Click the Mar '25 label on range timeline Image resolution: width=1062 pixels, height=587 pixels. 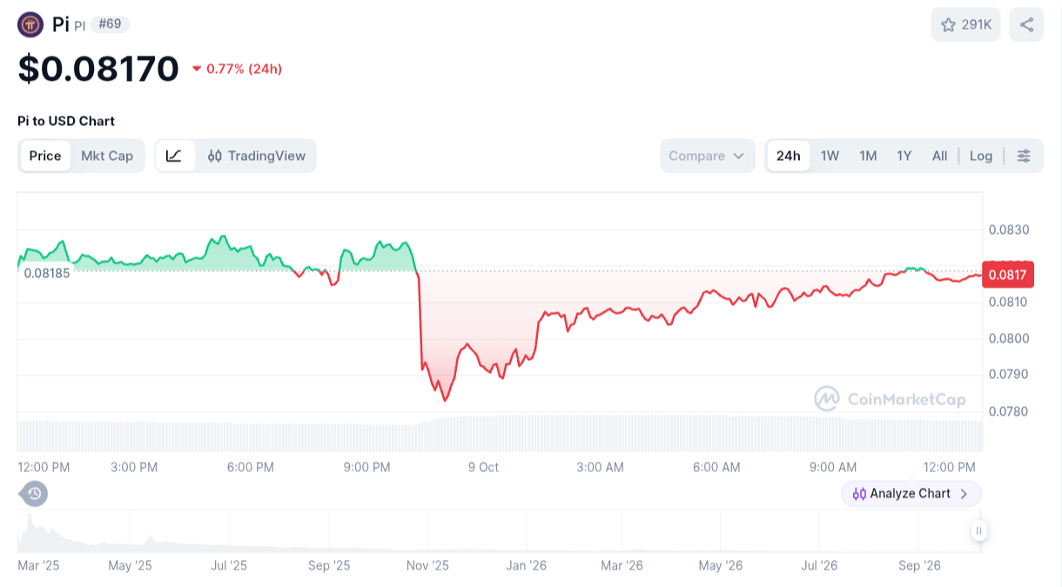point(38,565)
